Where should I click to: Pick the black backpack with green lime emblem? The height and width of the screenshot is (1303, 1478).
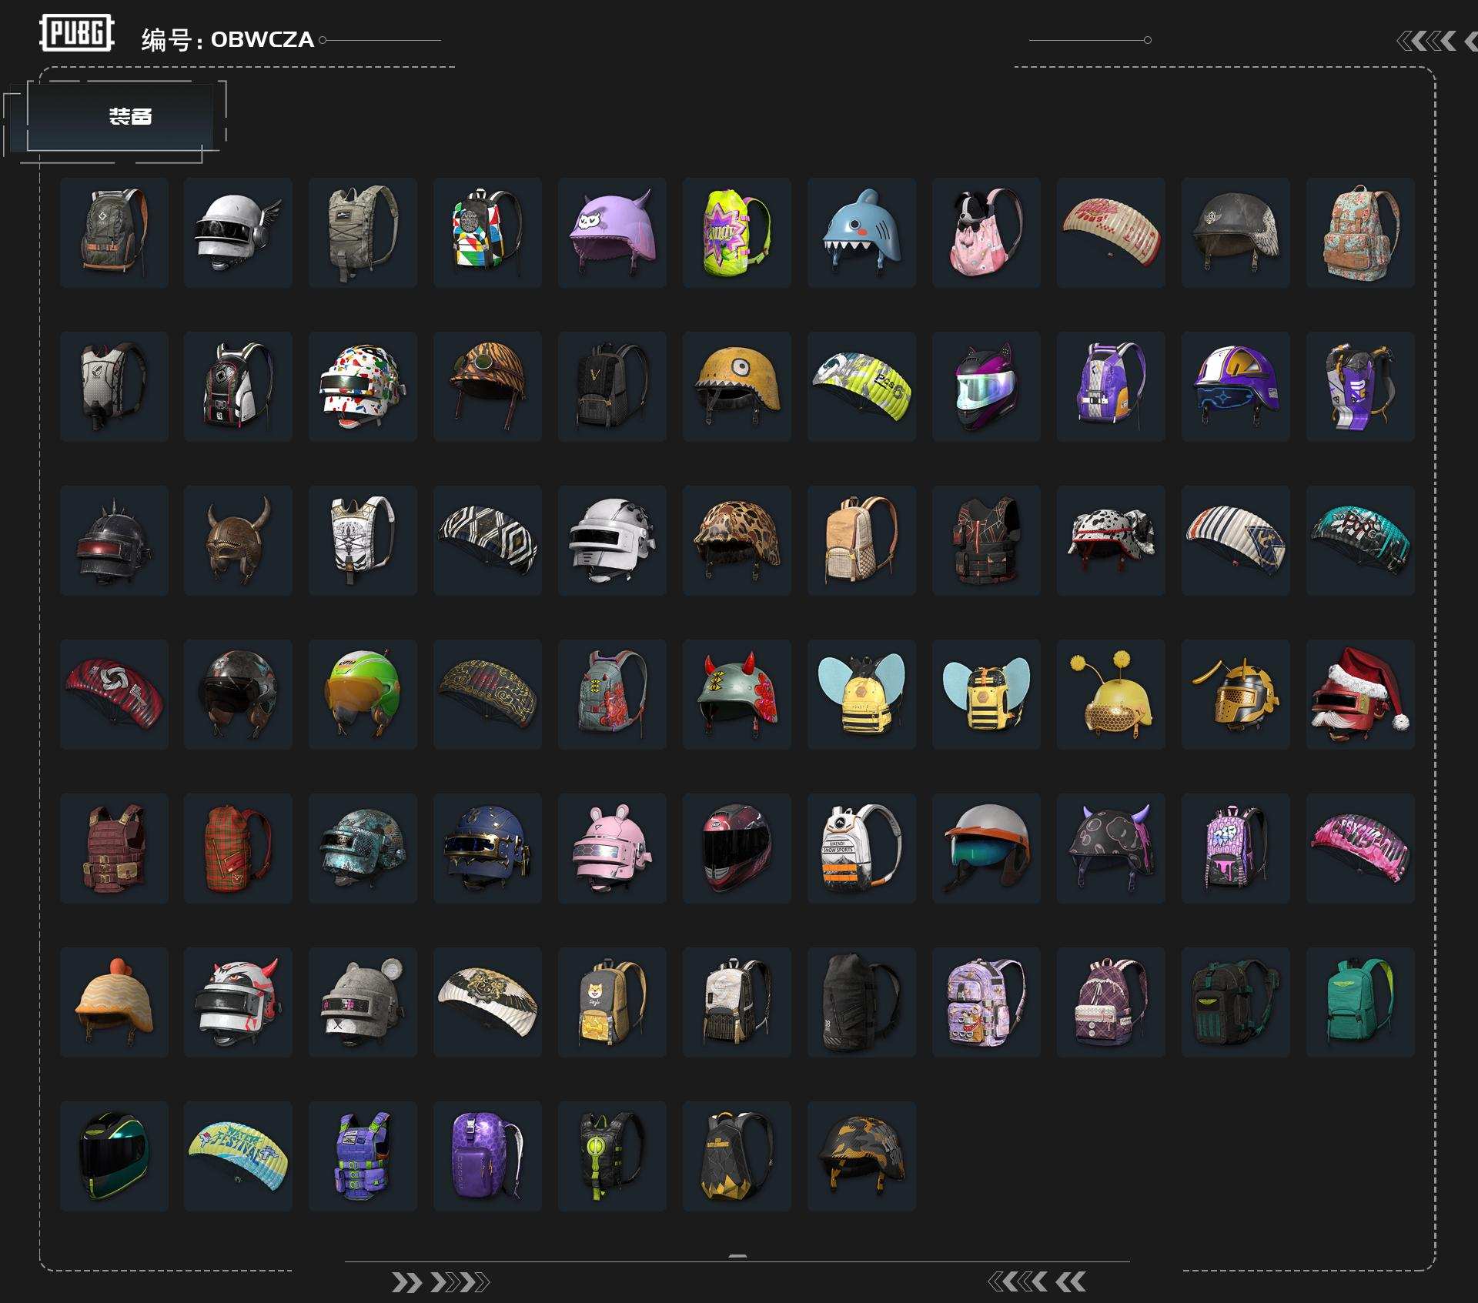(612, 1156)
